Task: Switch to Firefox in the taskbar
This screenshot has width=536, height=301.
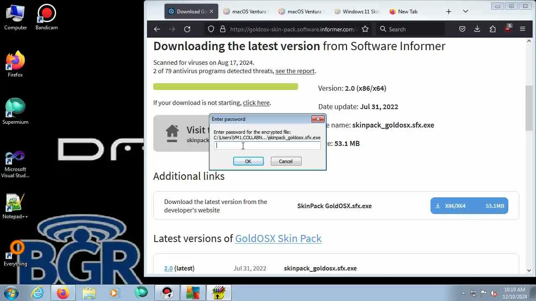Action: pos(63,292)
